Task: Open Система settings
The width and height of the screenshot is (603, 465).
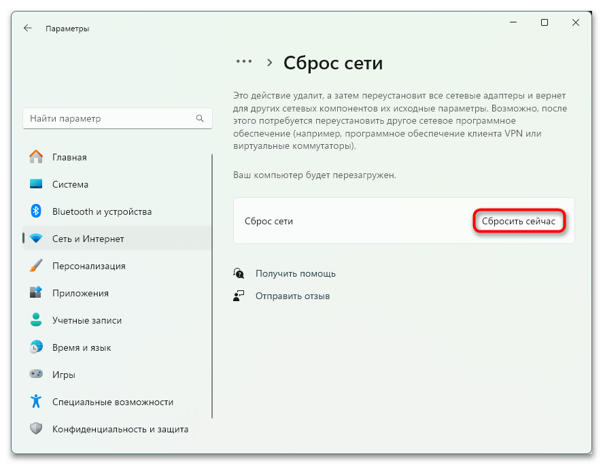Action: point(117,184)
